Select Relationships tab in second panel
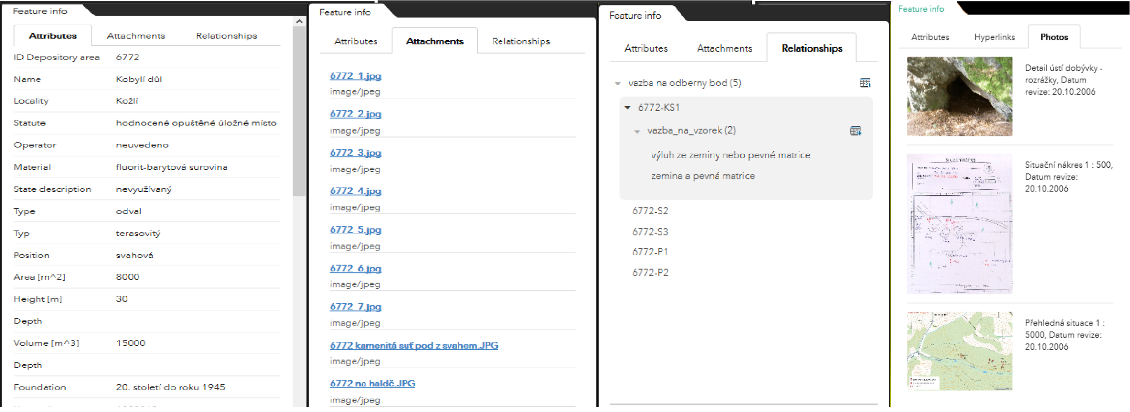The image size is (1130, 412). pos(521,41)
